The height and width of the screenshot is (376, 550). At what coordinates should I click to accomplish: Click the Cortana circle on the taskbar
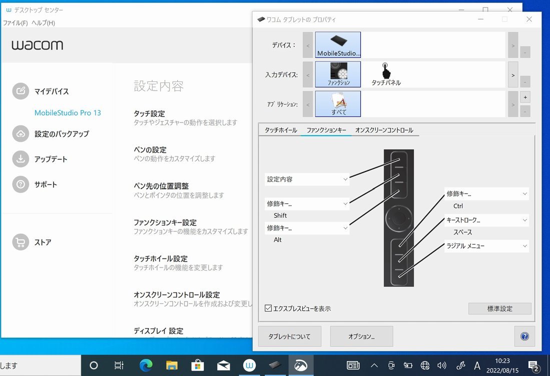tap(94, 365)
